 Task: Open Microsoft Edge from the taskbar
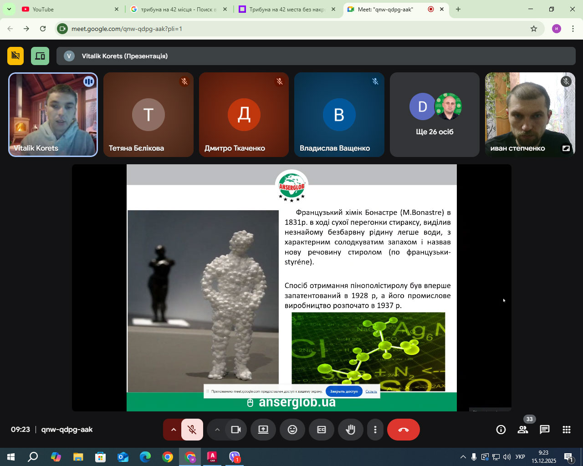coord(145,457)
